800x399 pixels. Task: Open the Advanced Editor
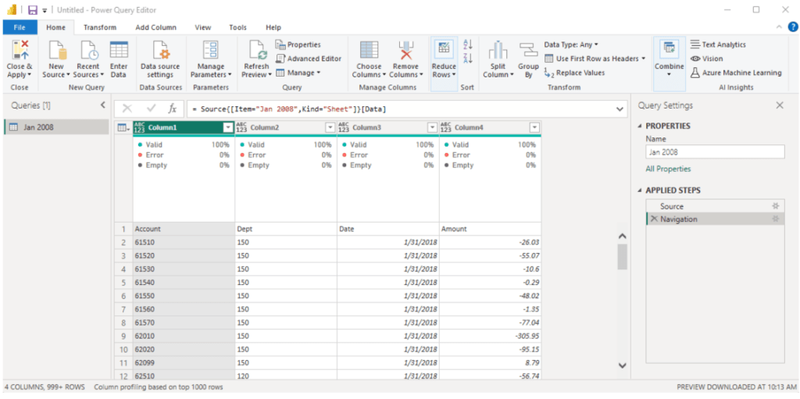tap(309, 59)
